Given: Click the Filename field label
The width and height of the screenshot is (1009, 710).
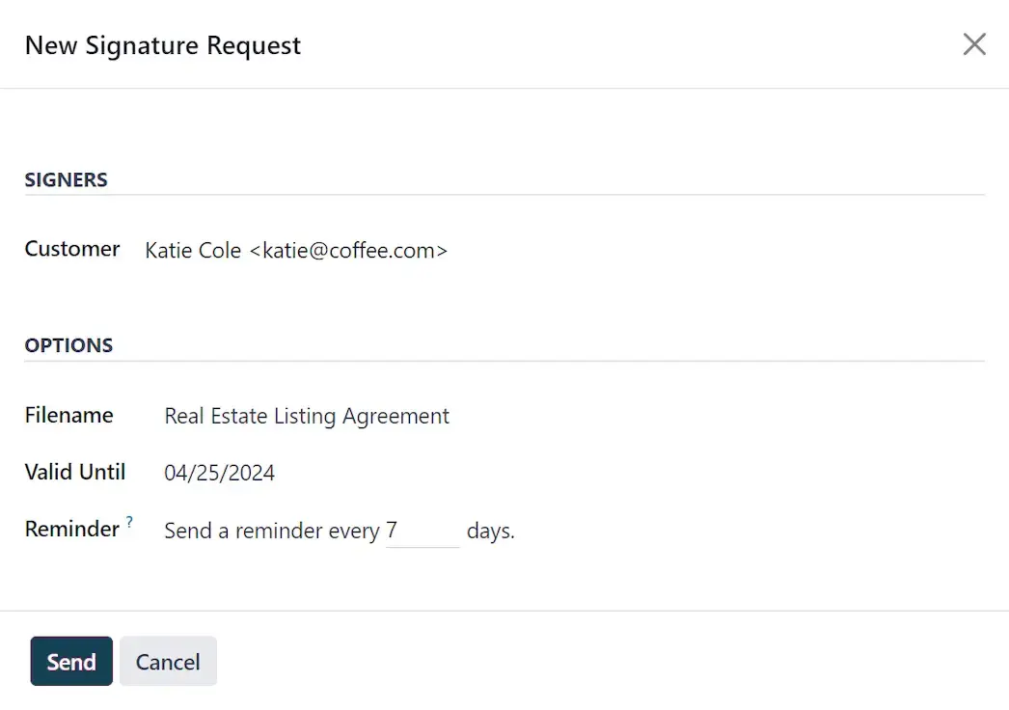Looking at the screenshot, I should 68,416.
